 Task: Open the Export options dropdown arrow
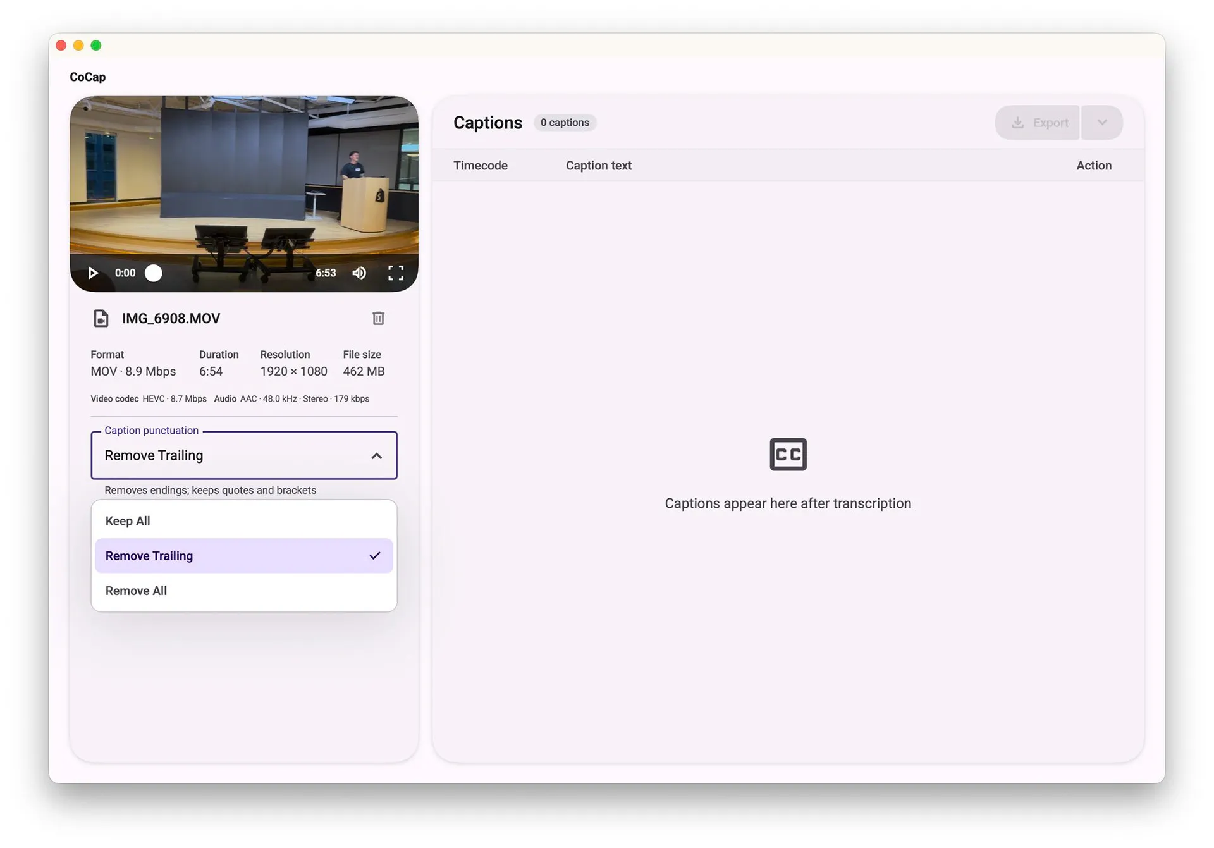pos(1102,123)
